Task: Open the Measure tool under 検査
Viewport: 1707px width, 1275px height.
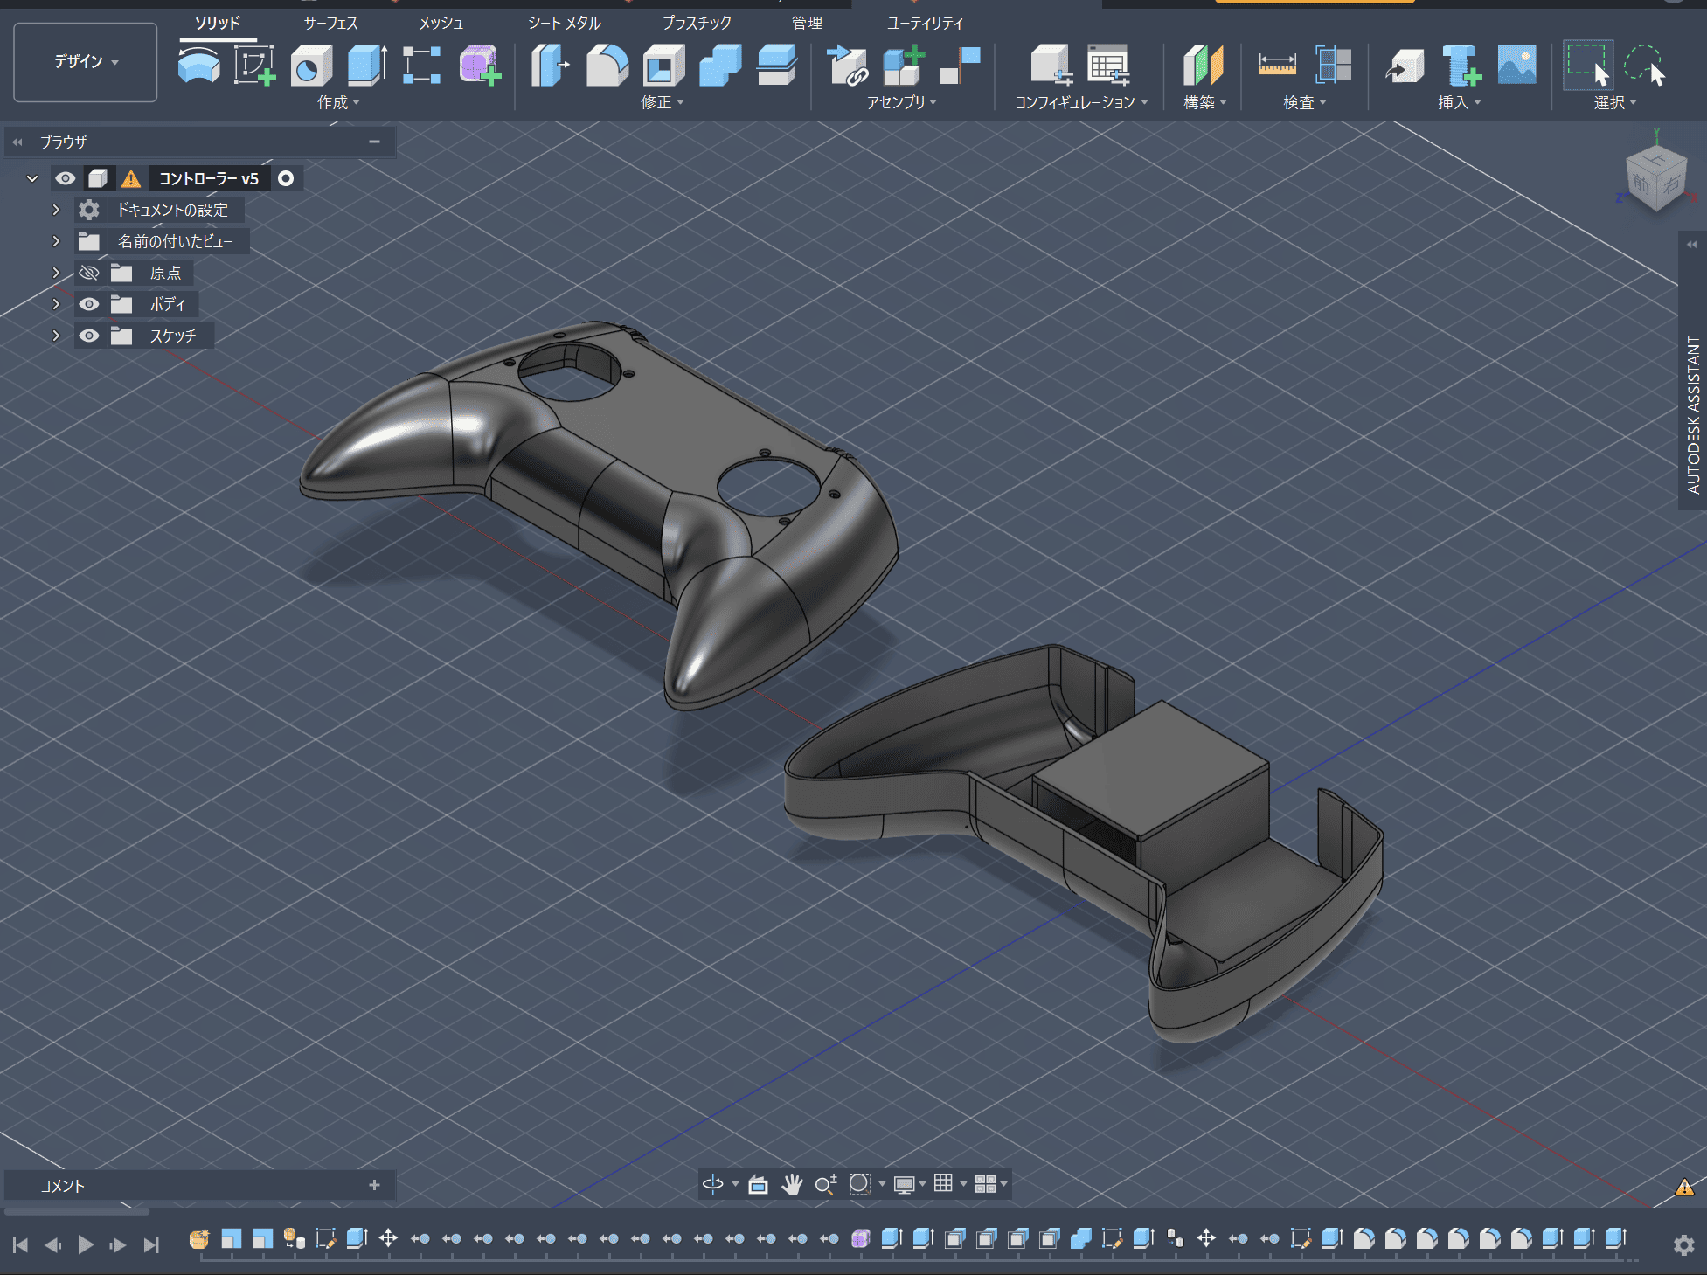Action: point(1277,66)
